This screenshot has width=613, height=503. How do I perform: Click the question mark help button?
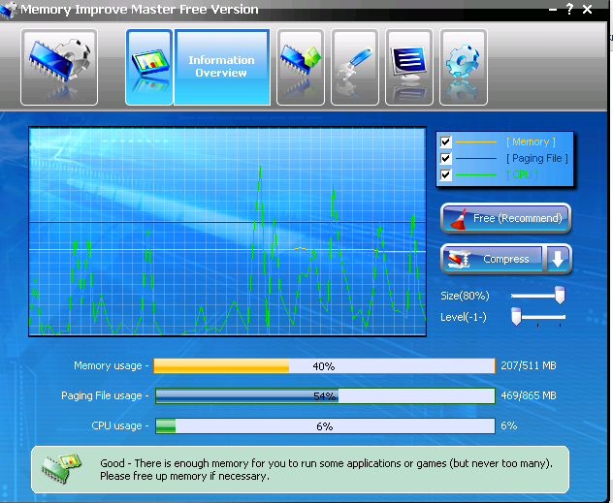click(x=569, y=9)
